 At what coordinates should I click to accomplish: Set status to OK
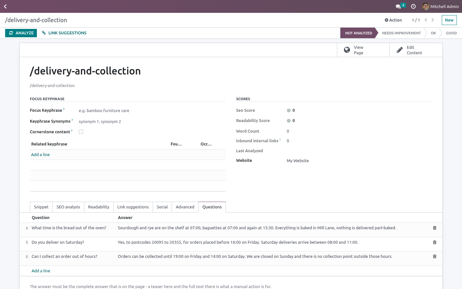tap(433, 33)
